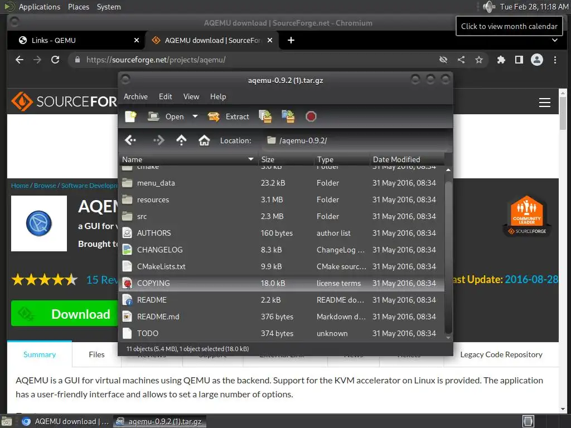Click the Chromium address bar URL
This screenshot has height=428, width=571.
coord(156,60)
